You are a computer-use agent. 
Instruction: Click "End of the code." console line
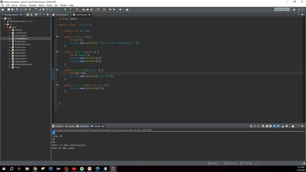pos(64,148)
